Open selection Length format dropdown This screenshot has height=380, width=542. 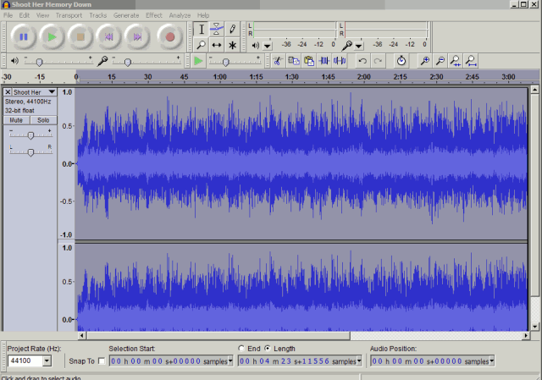(x=359, y=361)
